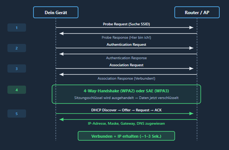Click the "Probe Response (Hier bin ich!)" label
Viewport: 229px width, 150px height.
(x=126, y=38)
